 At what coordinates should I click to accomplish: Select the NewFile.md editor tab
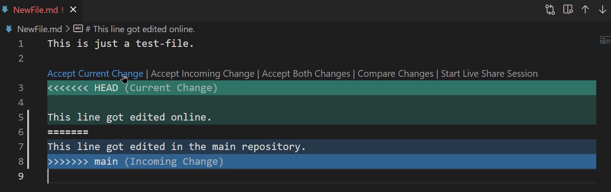coord(36,10)
